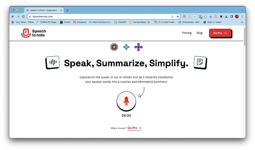Open a new tab with the plus icon
The height and width of the screenshot is (150, 255).
(67, 10)
